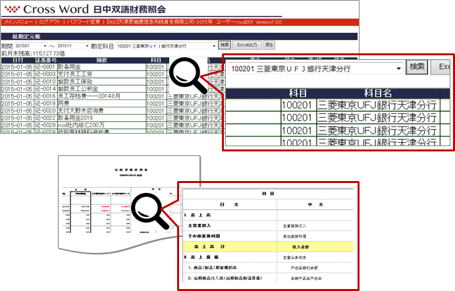
Task: Open the period start dropdown 201501
Action: click(x=31, y=46)
